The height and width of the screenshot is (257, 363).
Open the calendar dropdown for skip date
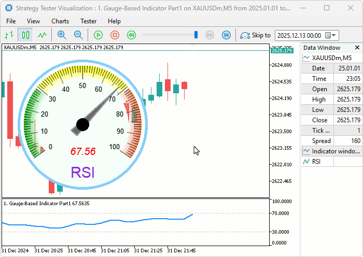(x=331, y=35)
